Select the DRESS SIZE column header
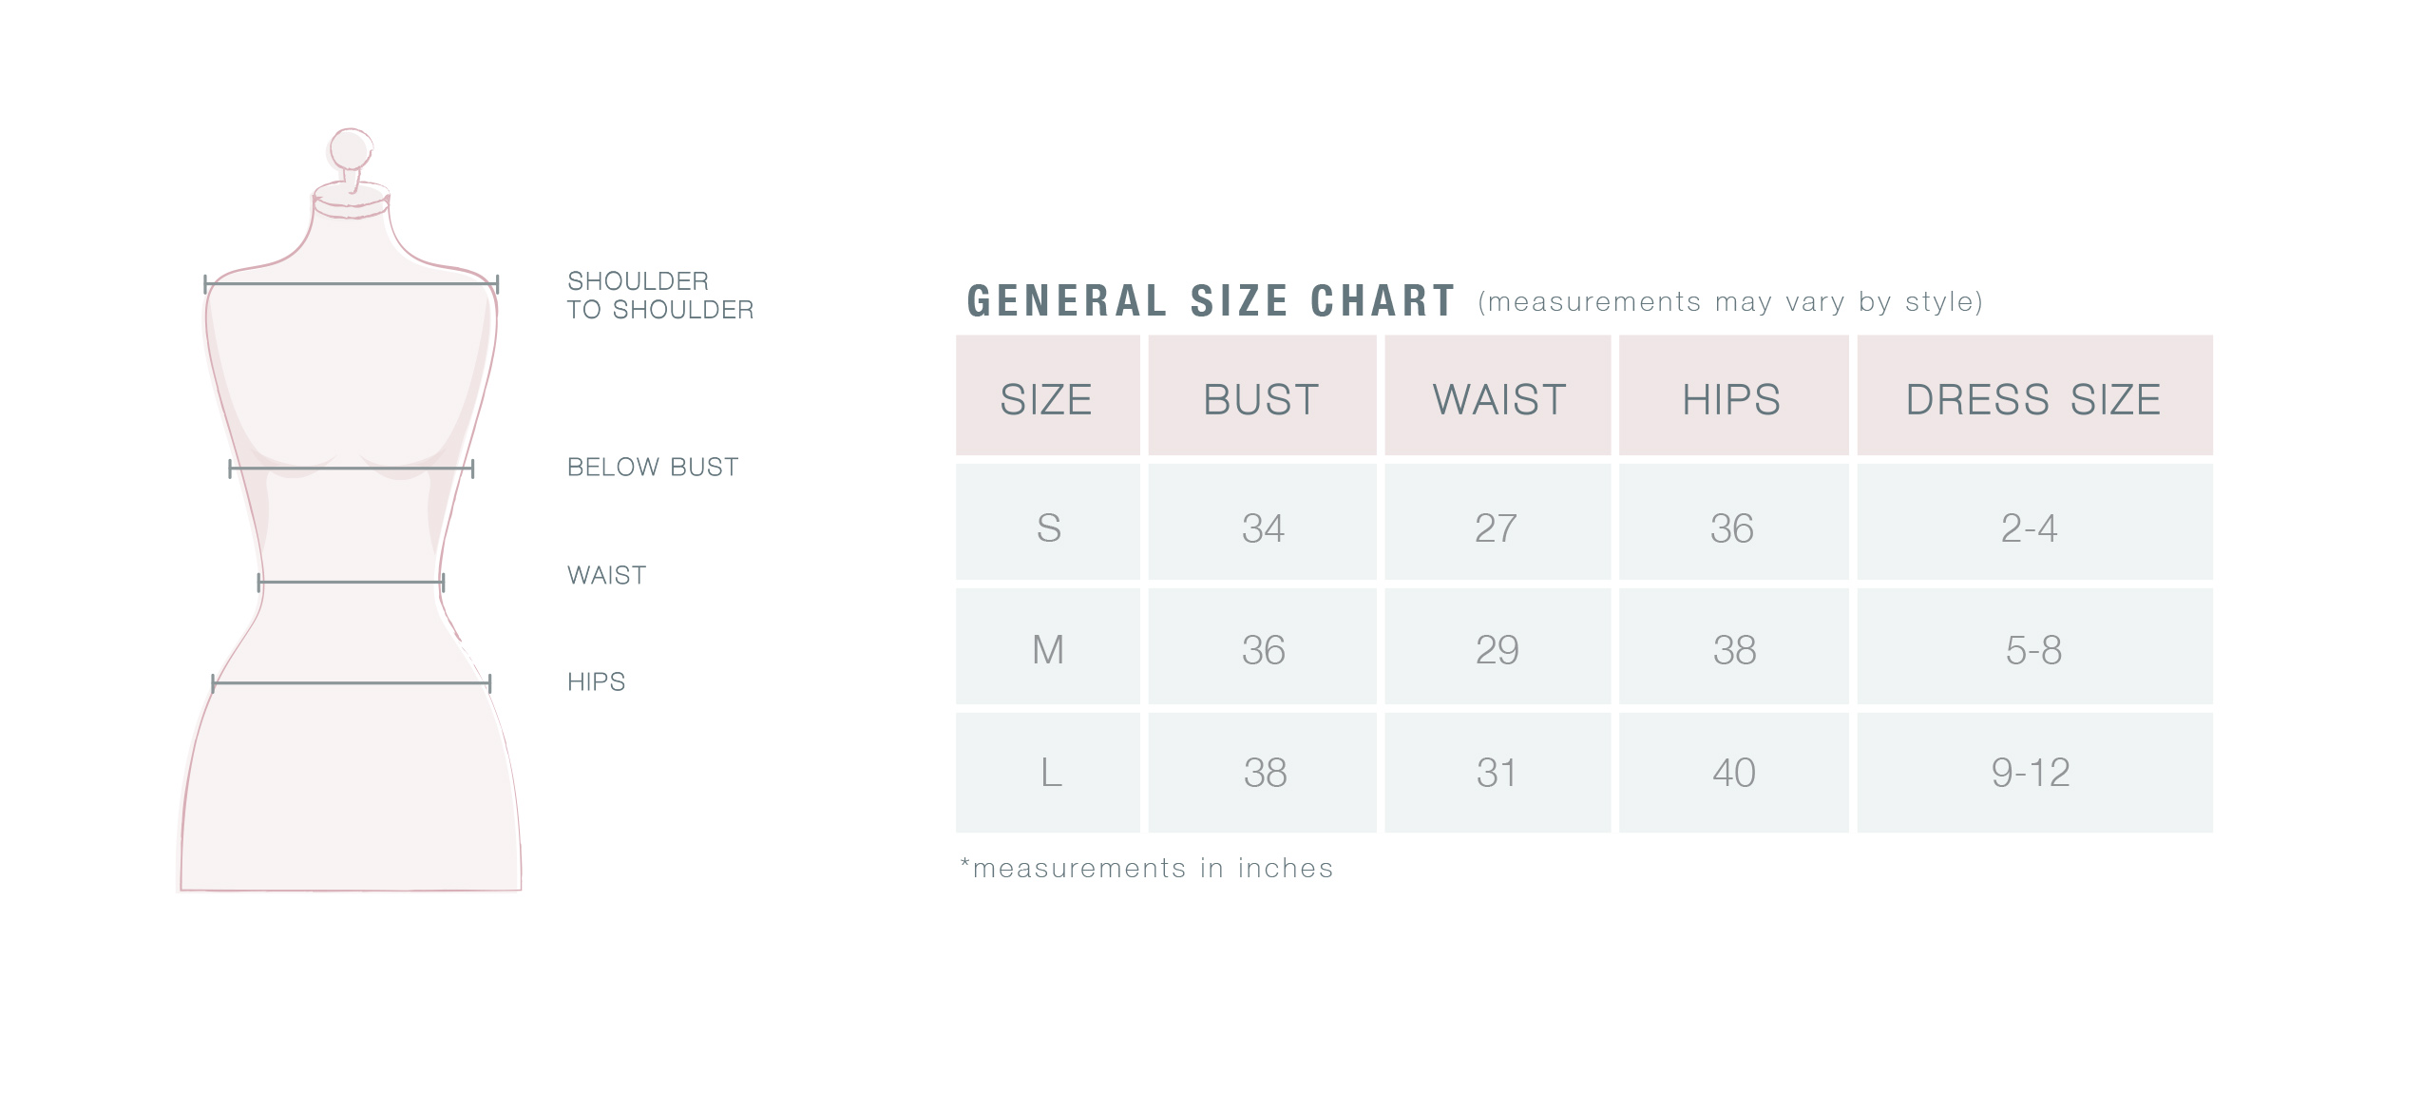The image size is (2423, 1093). pos(2033,397)
